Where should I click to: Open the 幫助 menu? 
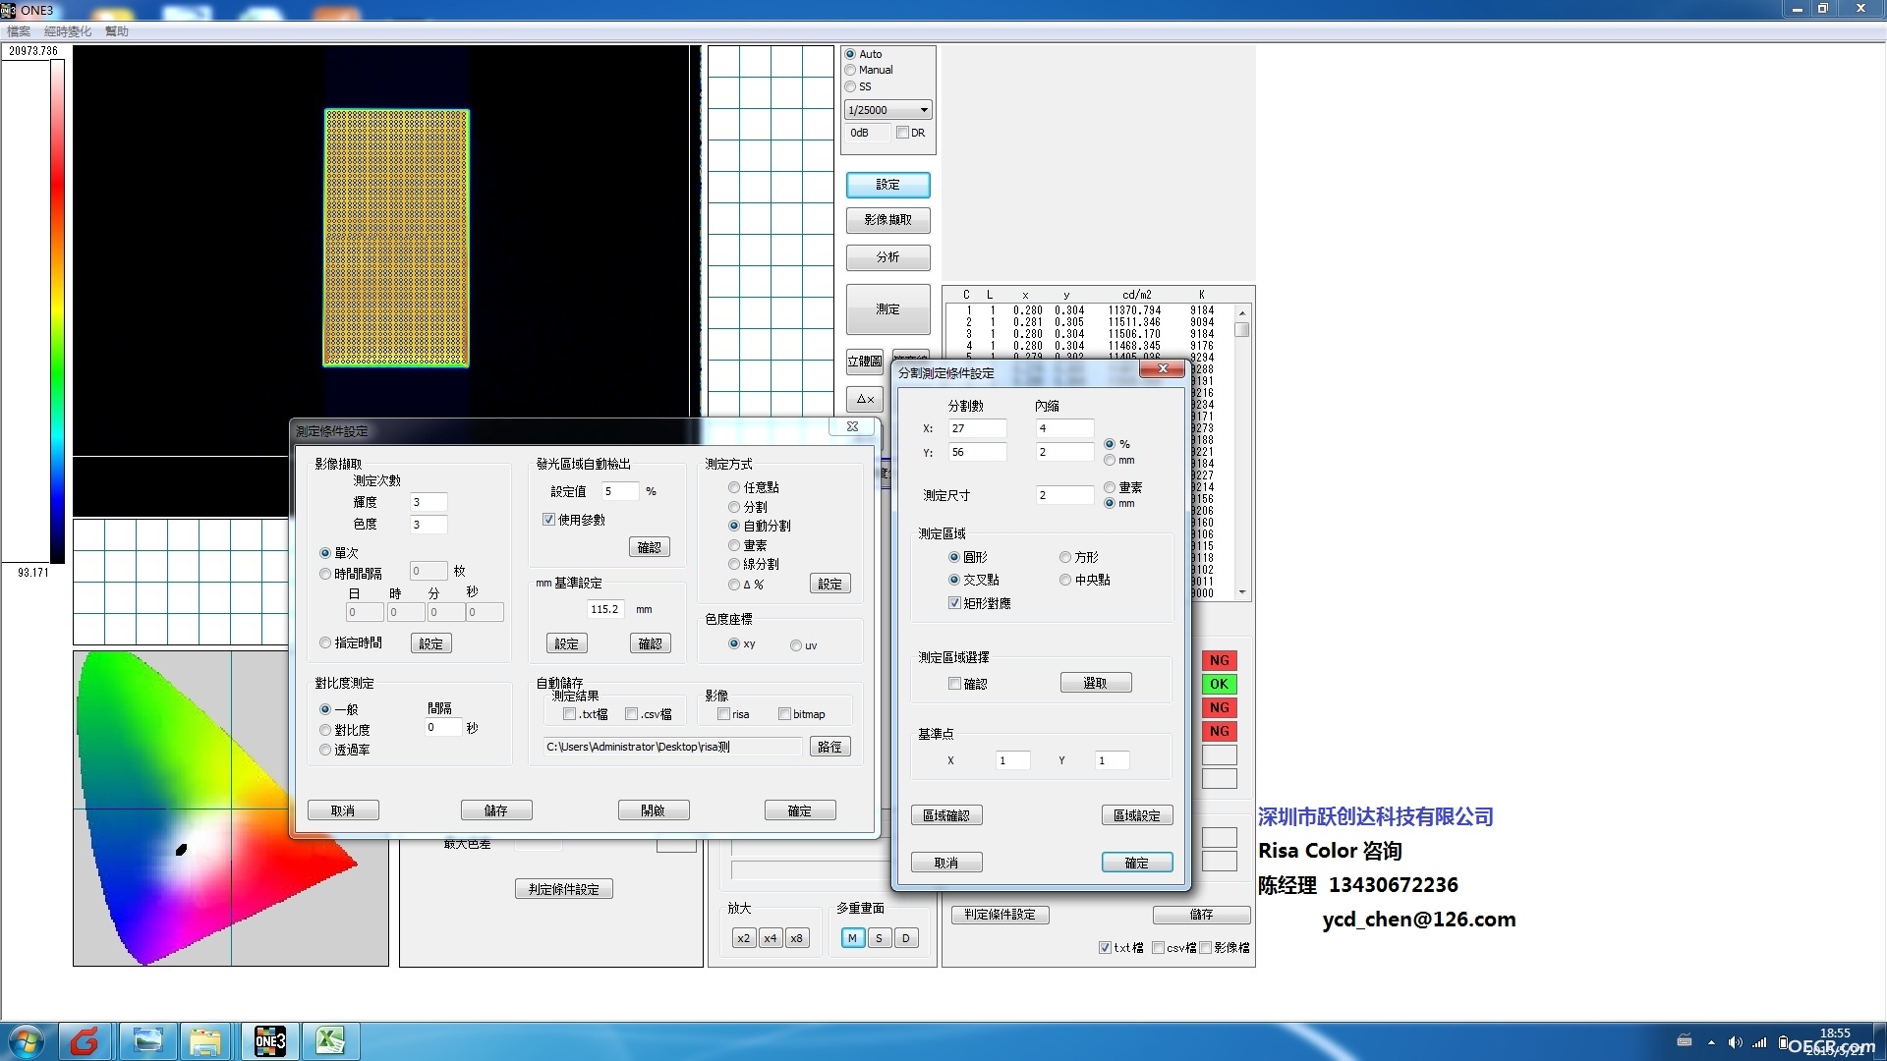pyautogui.click(x=117, y=31)
